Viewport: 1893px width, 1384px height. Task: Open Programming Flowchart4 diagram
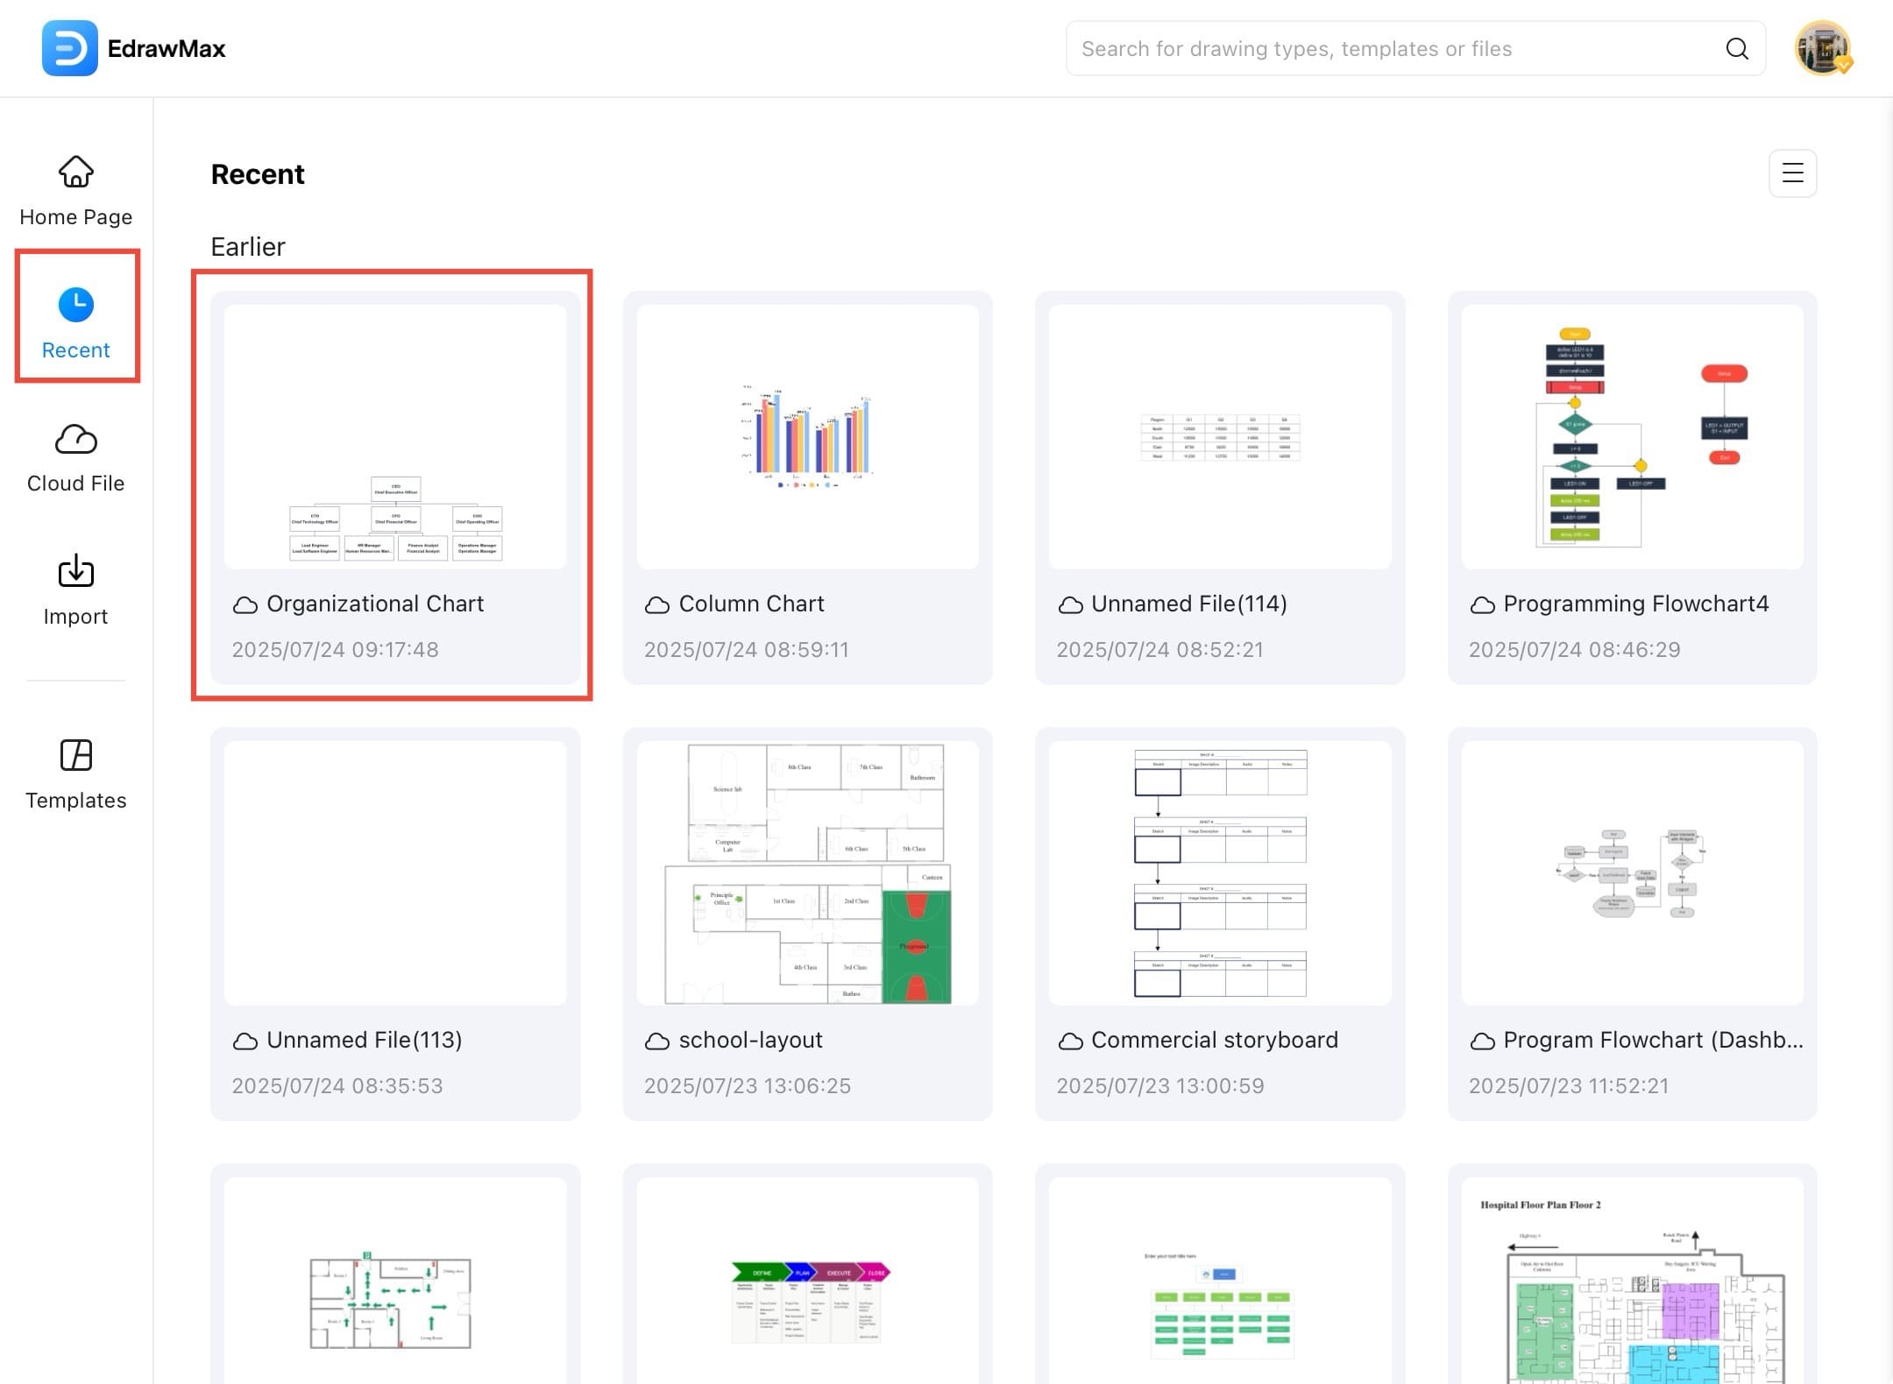pos(1632,436)
